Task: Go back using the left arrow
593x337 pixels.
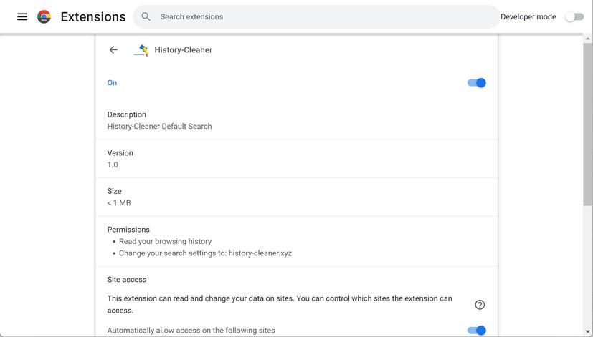Action: point(113,50)
